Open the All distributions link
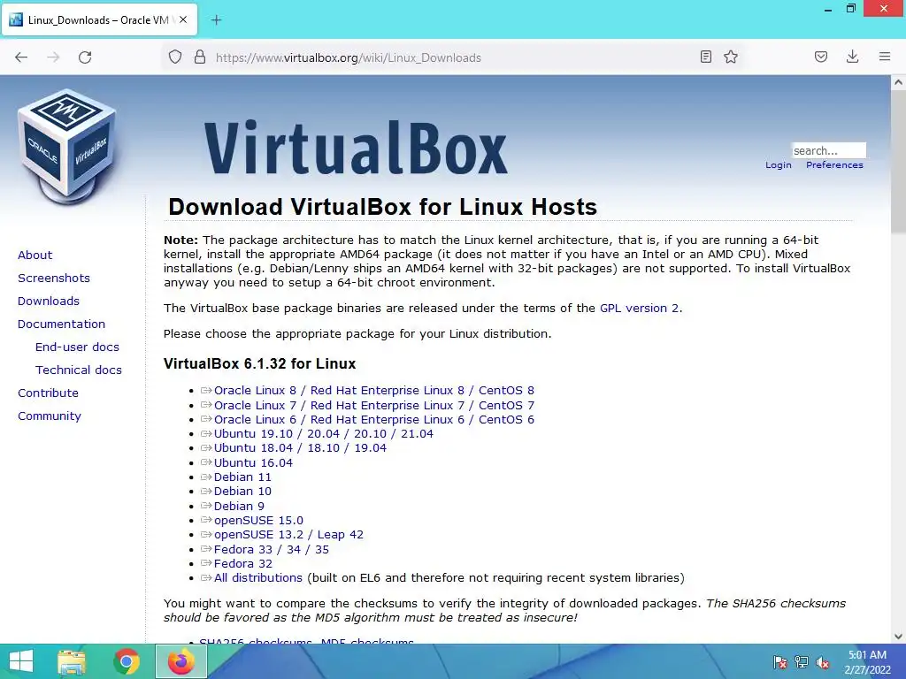Image resolution: width=906 pixels, height=679 pixels. pyautogui.click(x=257, y=578)
